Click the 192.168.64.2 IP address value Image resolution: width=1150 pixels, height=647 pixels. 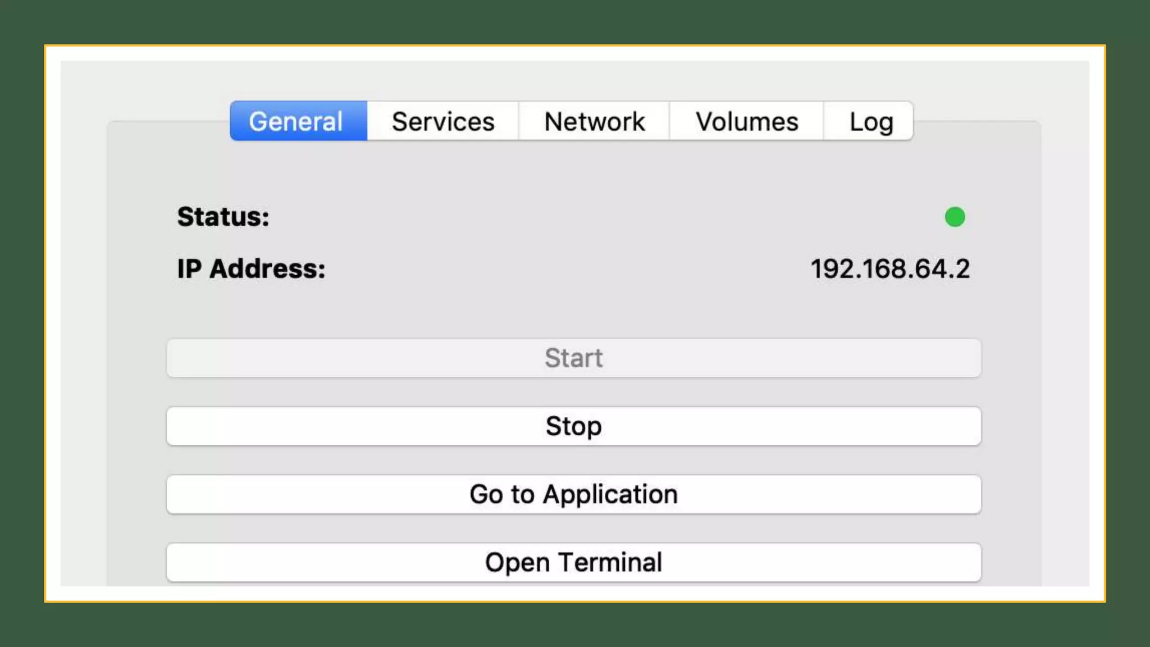point(890,268)
